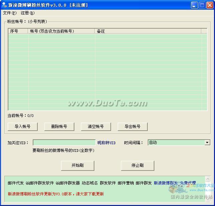Image resolution: width=215 pixels, height=206 pixels.
Task: Stop with the 停止刷 button
Action: click(138, 165)
